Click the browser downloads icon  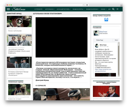tap(87, 5)
